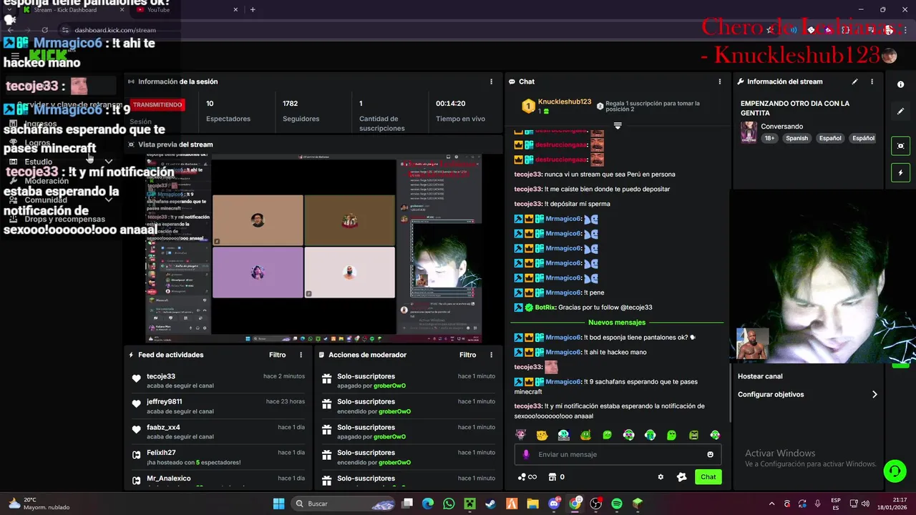Click the chat identity badge icon beside Chat button
The width and height of the screenshot is (916, 515).
[681, 477]
